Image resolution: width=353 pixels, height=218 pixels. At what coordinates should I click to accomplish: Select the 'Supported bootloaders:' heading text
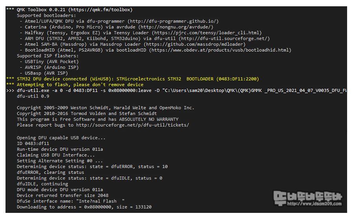(x=46, y=16)
